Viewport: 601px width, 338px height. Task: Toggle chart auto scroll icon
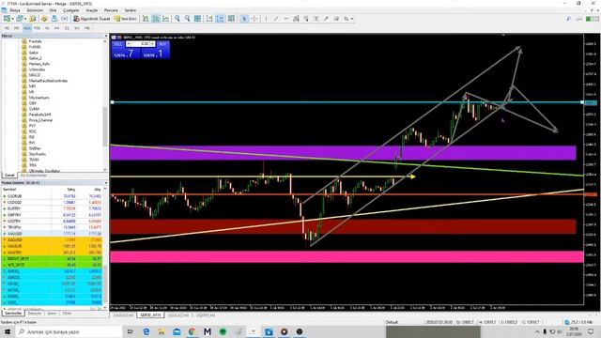tap(209, 19)
